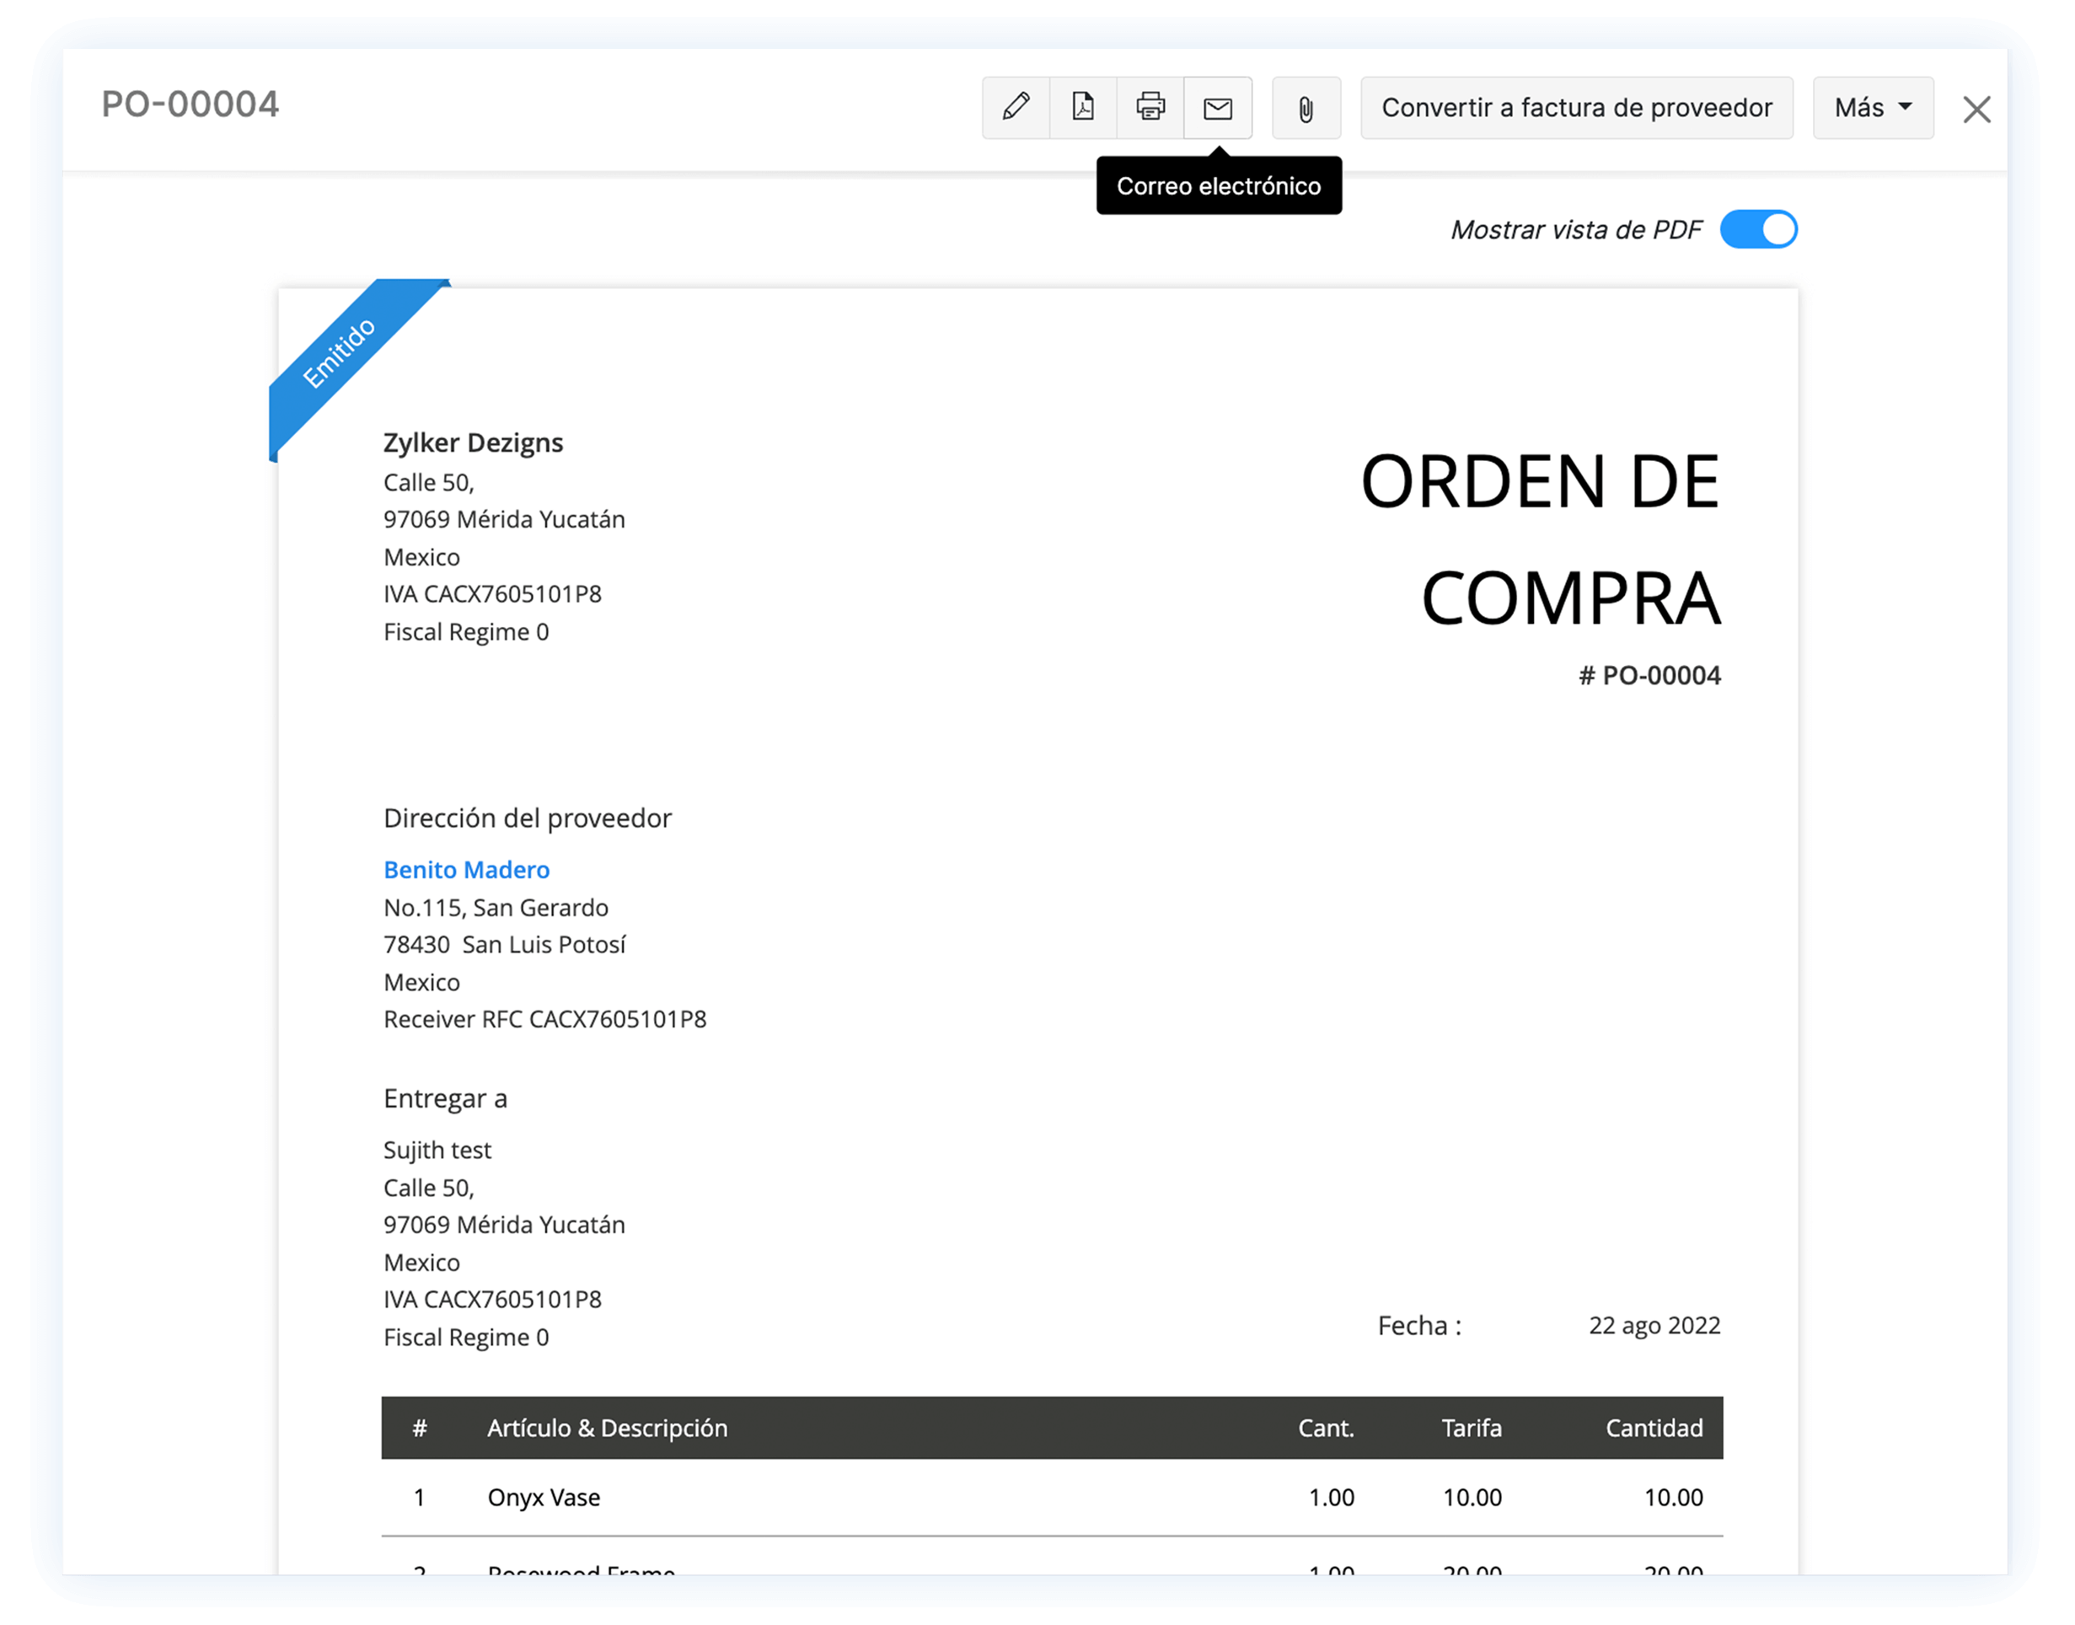
Task: Click the print icon
Action: [1150, 108]
